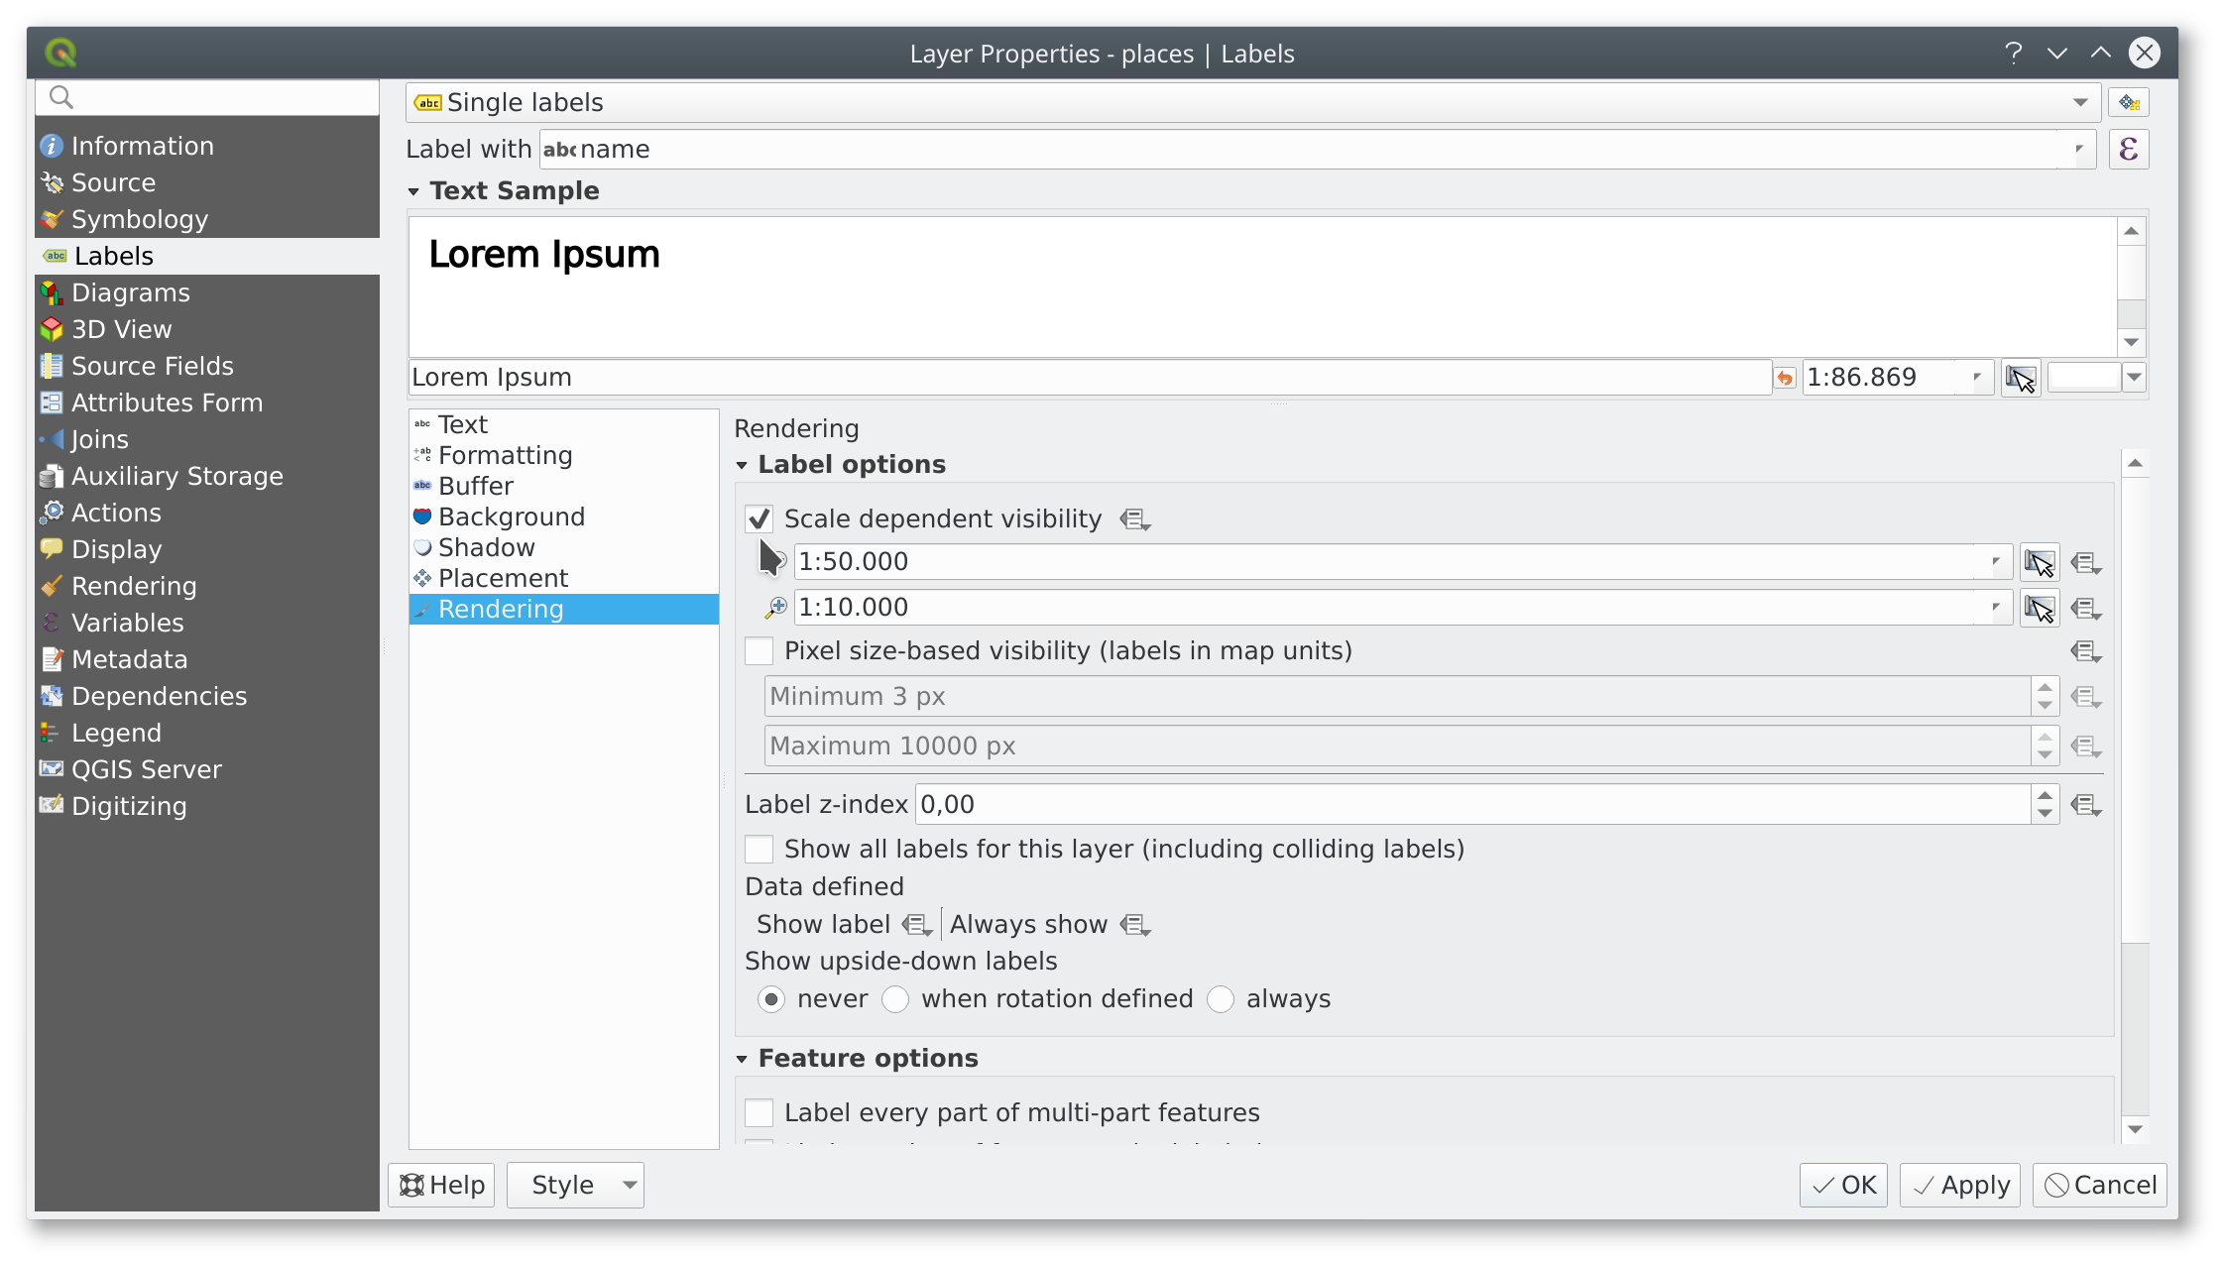Open the Single labels mode dropdown
The width and height of the screenshot is (2223, 1264).
(1251, 103)
